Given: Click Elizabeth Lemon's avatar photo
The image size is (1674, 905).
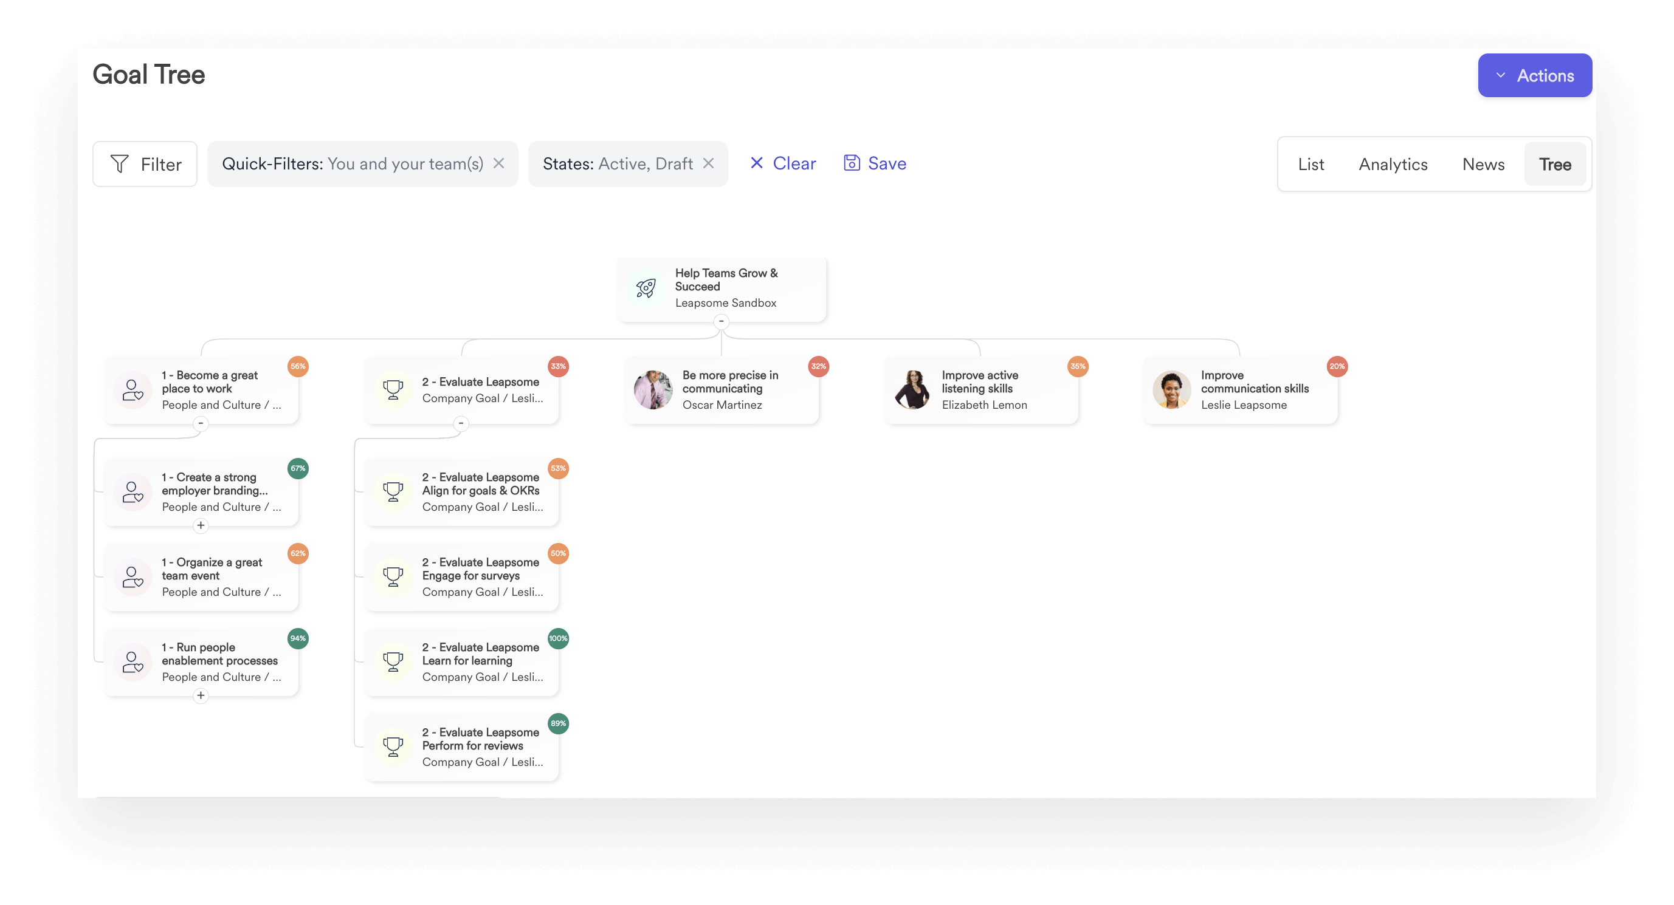Looking at the screenshot, I should [x=912, y=389].
